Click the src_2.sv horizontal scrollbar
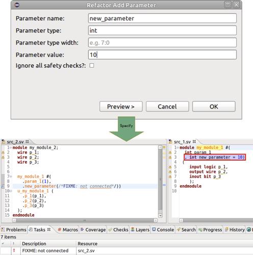The width and height of the screenshot is (253, 255). pyautogui.click(x=85, y=220)
